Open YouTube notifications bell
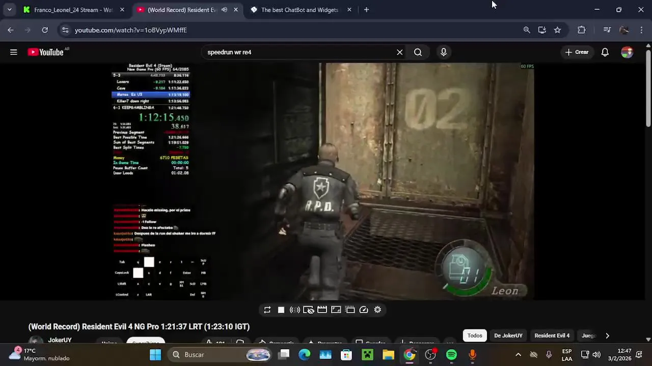Image resolution: width=652 pixels, height=366 pixels. coord(605,52)
